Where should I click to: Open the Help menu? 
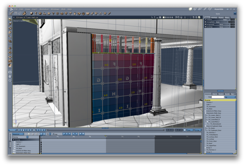coord(69,9)
